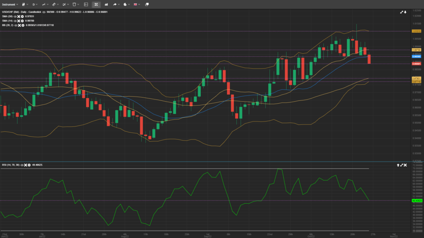Viewport: 424px width, 238px height.
Task: Expand the theme palette dropdown arrow
Action: click(x=129, y=5)
